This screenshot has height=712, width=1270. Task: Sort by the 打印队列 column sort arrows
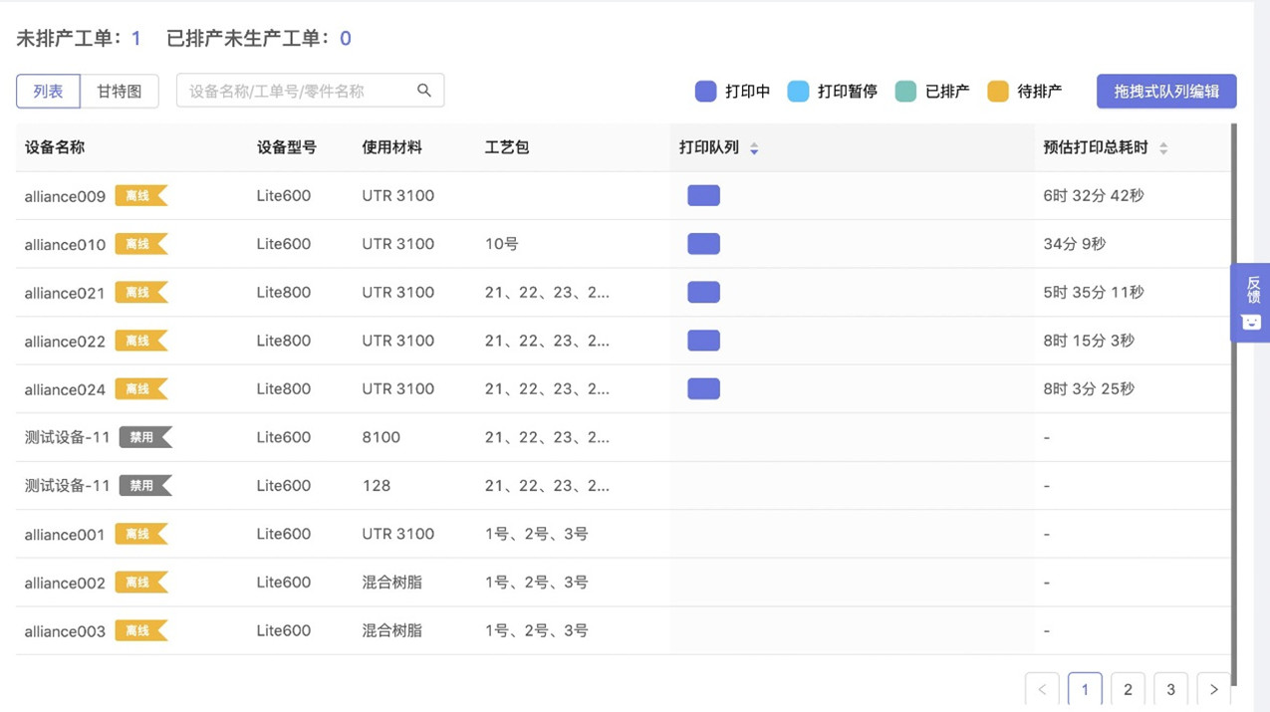point(754,148)
